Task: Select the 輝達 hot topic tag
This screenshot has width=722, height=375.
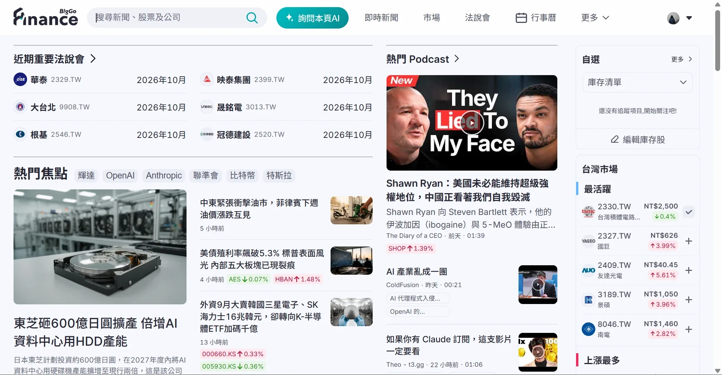Action: pos(86,175)
